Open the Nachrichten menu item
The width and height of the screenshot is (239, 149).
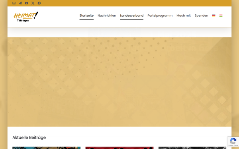click(x=107, y=15)
